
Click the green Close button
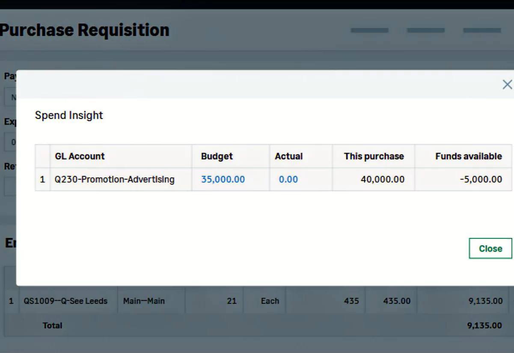tap(490, 249)
